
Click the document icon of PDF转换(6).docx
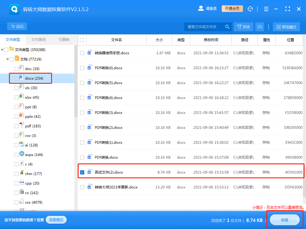tap(90, 68)
